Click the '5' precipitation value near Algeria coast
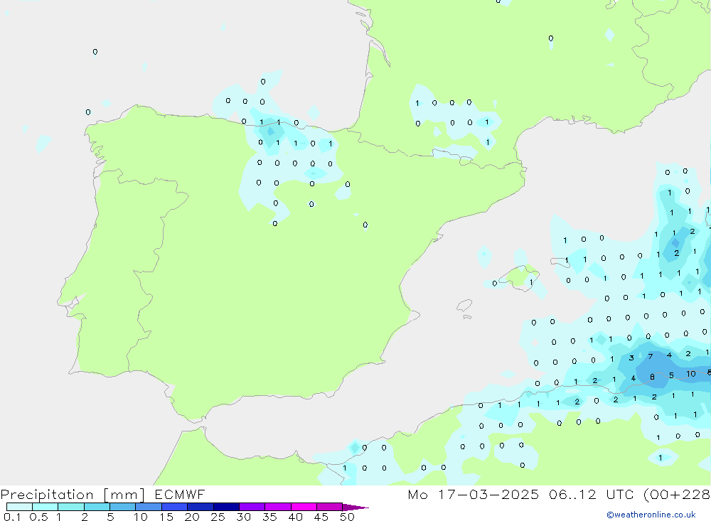Viewport: 711px width, 521px height. (672, 375)
